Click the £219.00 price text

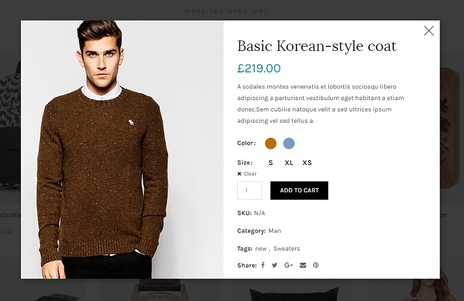pos(259,68)
